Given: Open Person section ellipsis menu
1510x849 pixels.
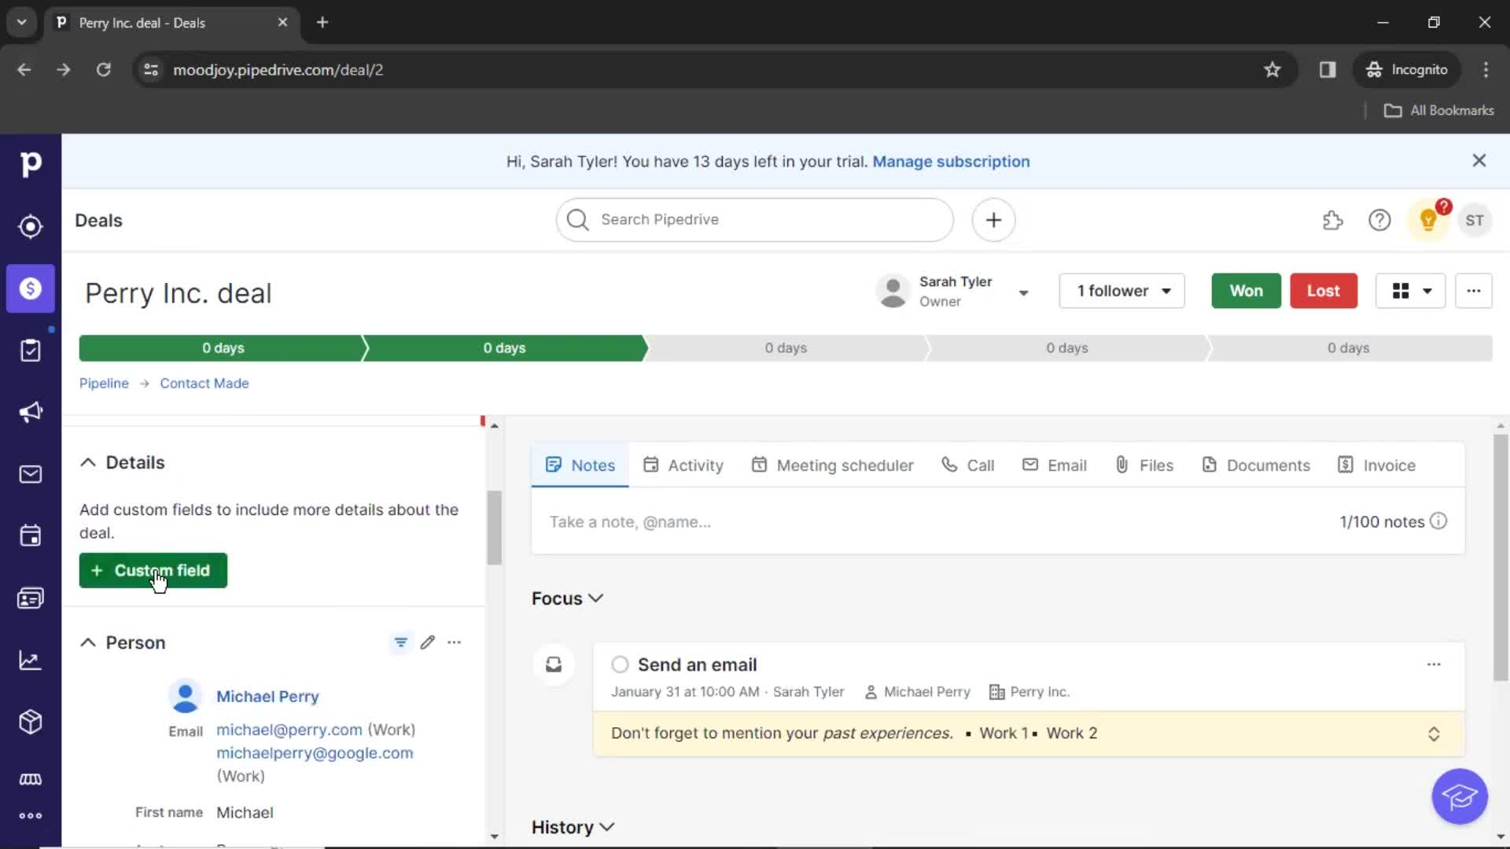Looking at the screenshot, I should (x=454, y=642).
